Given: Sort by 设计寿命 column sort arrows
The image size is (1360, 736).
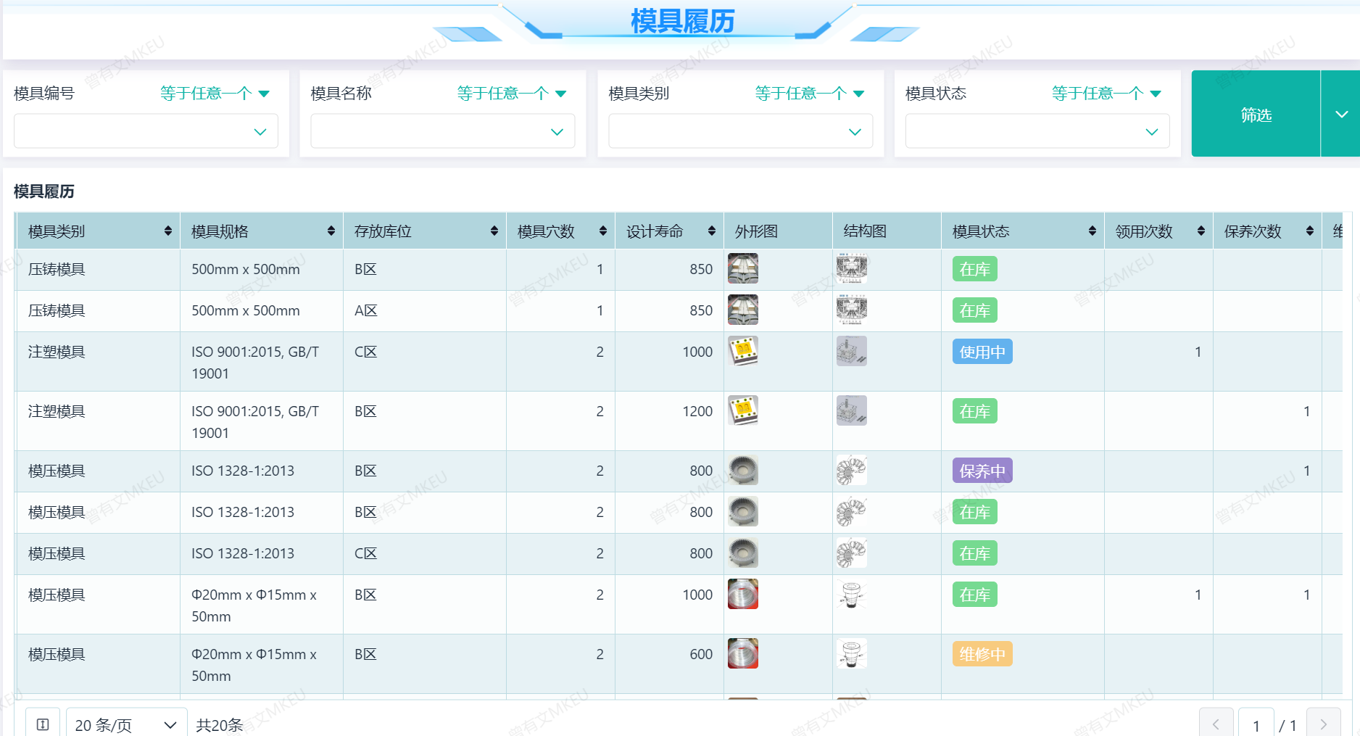Looking at the screenshot, I should (x=712, y=231).
